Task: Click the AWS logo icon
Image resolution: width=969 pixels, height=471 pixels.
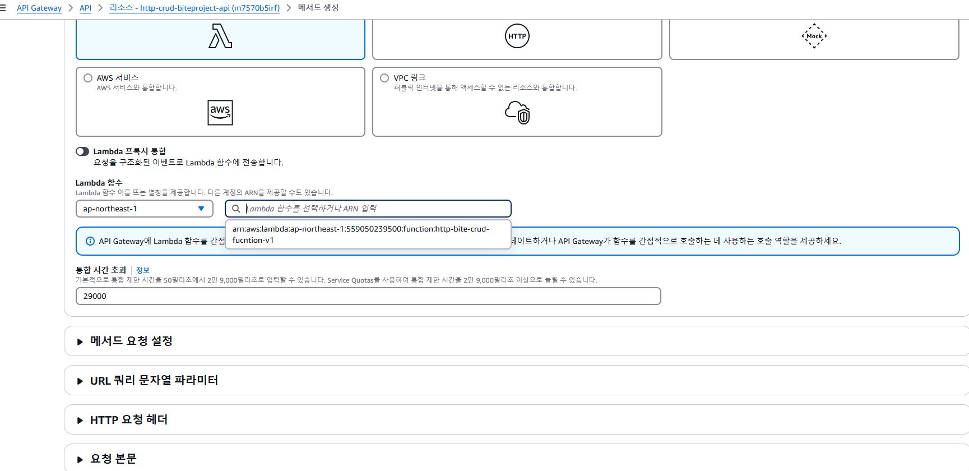Action: (220, 113)
